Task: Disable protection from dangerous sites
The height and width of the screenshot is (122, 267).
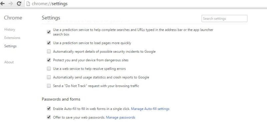Action: coord(49,60)
